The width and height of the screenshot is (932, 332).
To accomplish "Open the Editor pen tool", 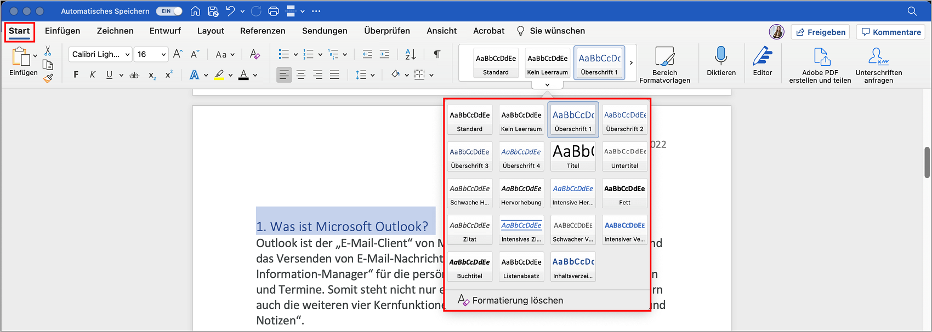I will [x=763, y=61].
